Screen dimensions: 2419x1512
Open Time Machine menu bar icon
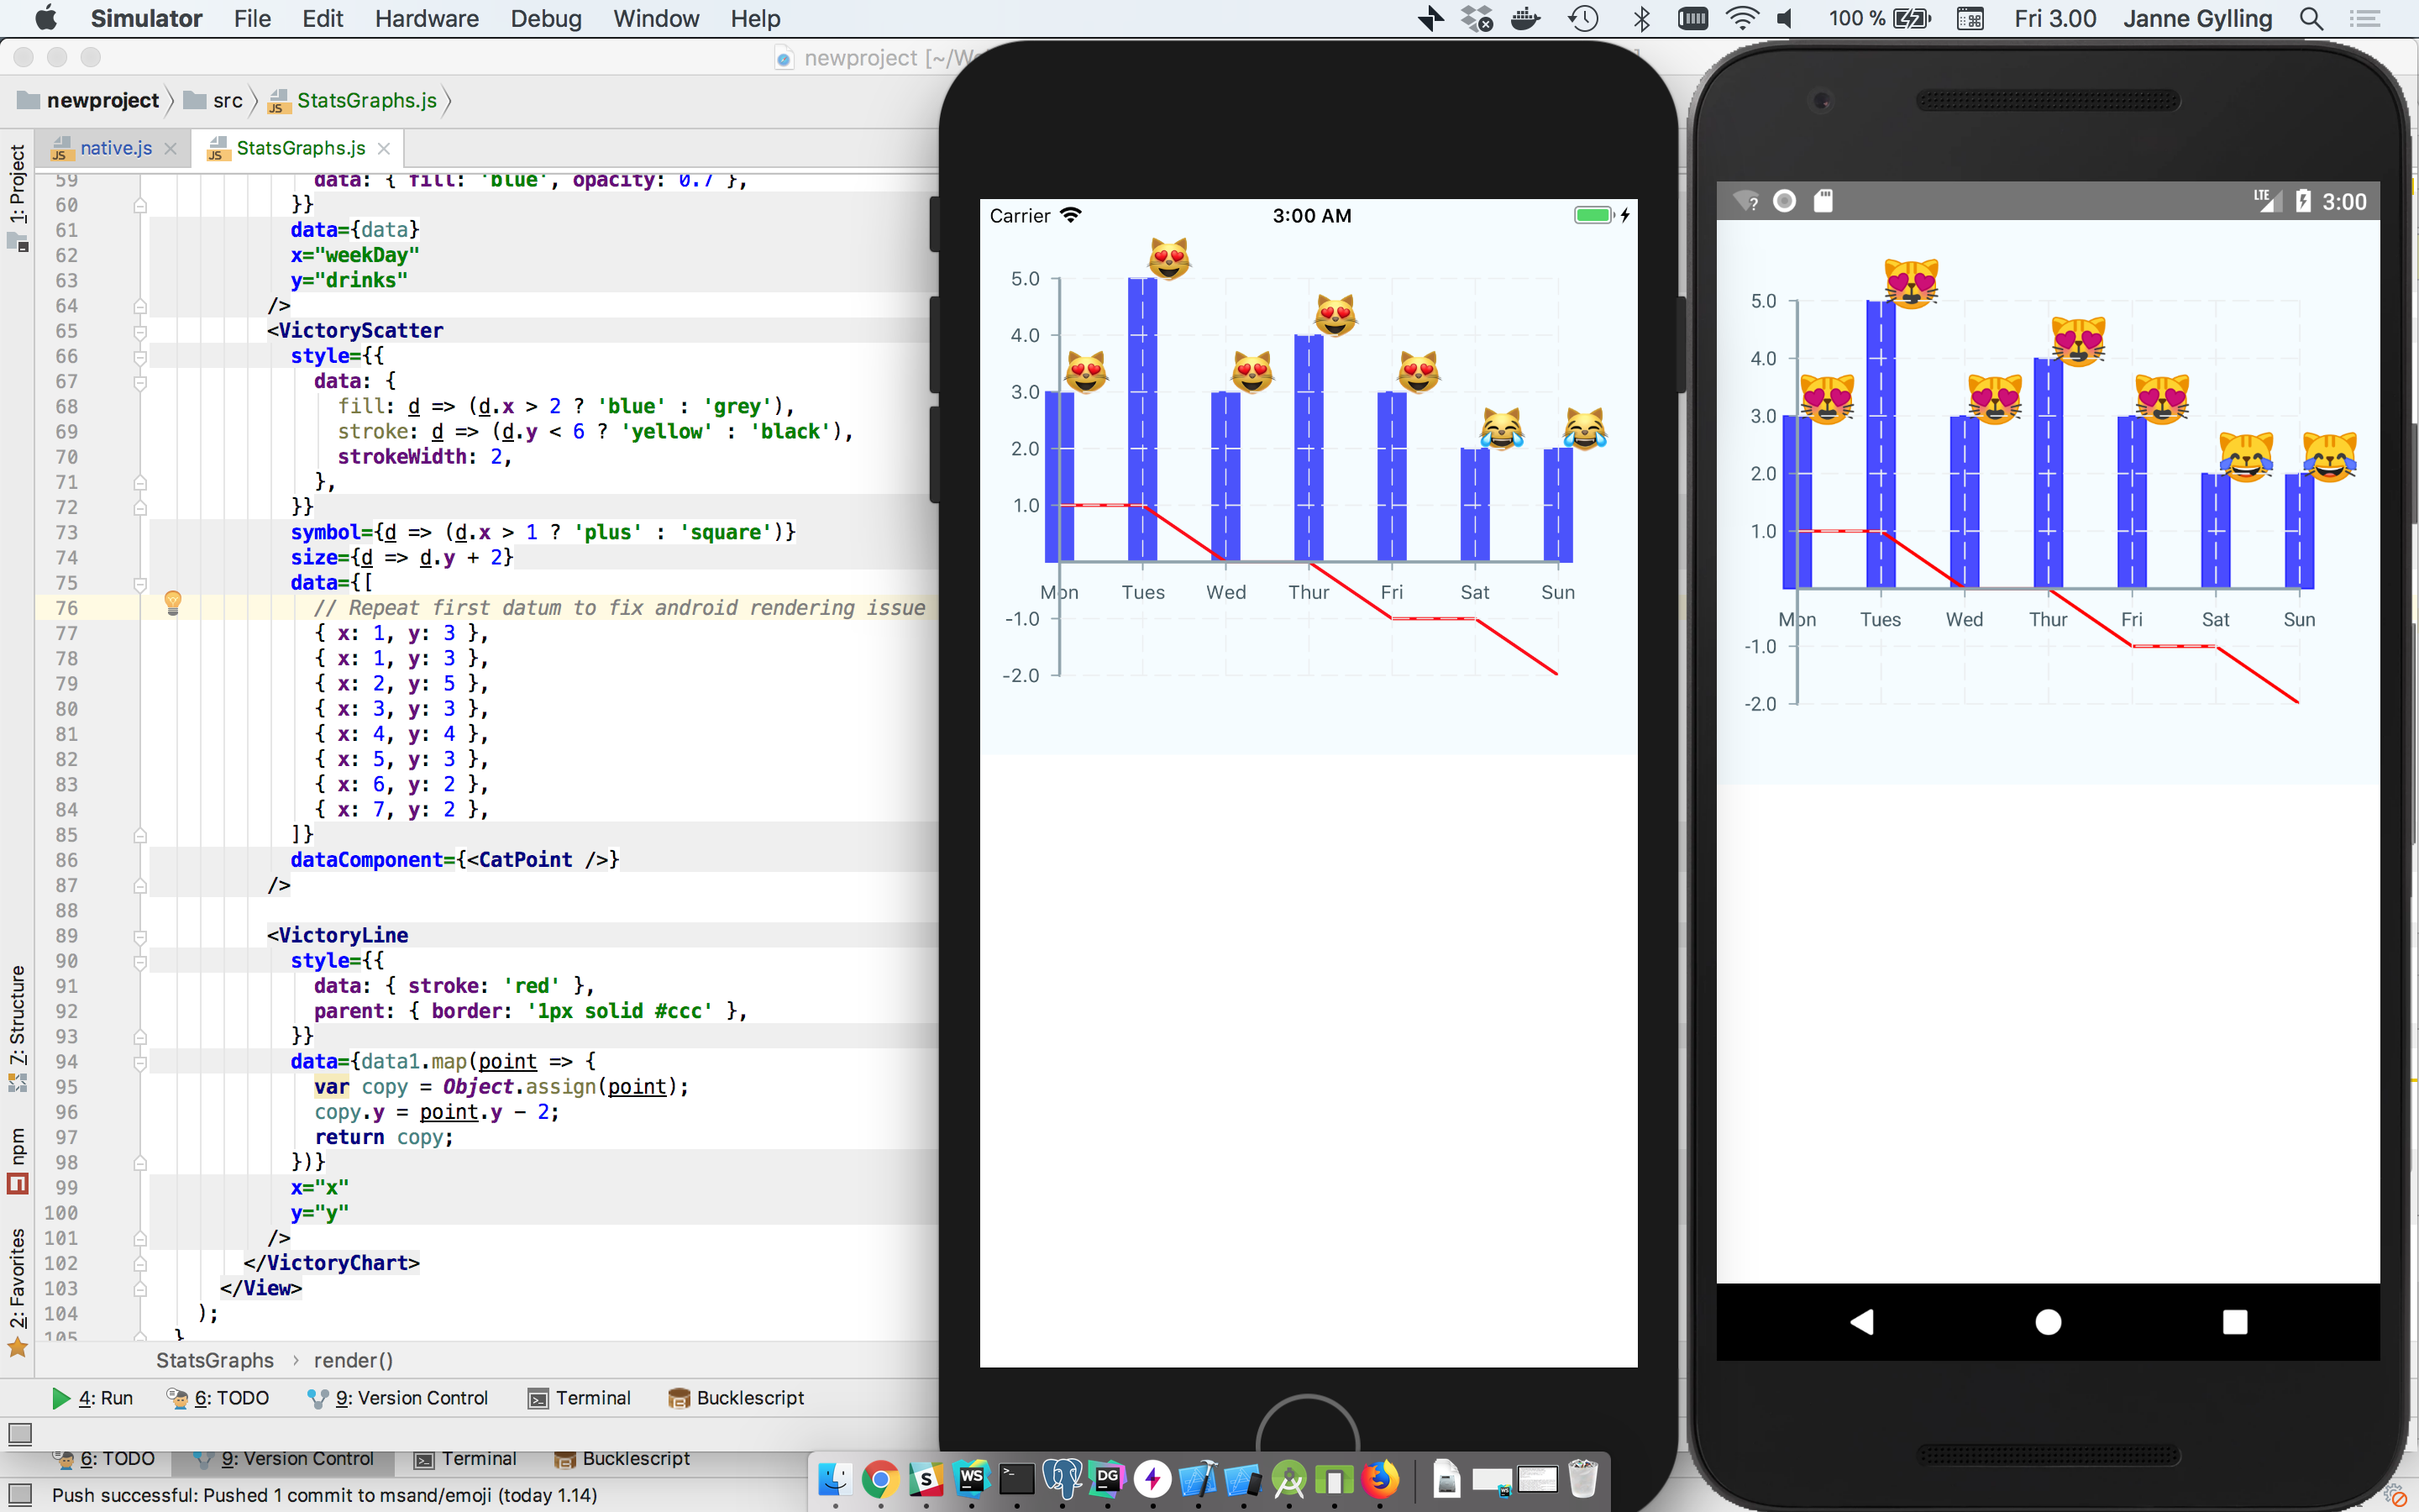click(x=1583, y=18)
